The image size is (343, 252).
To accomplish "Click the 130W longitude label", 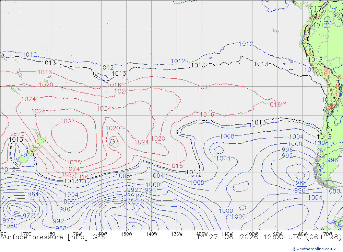I will (x=177, y=234).
